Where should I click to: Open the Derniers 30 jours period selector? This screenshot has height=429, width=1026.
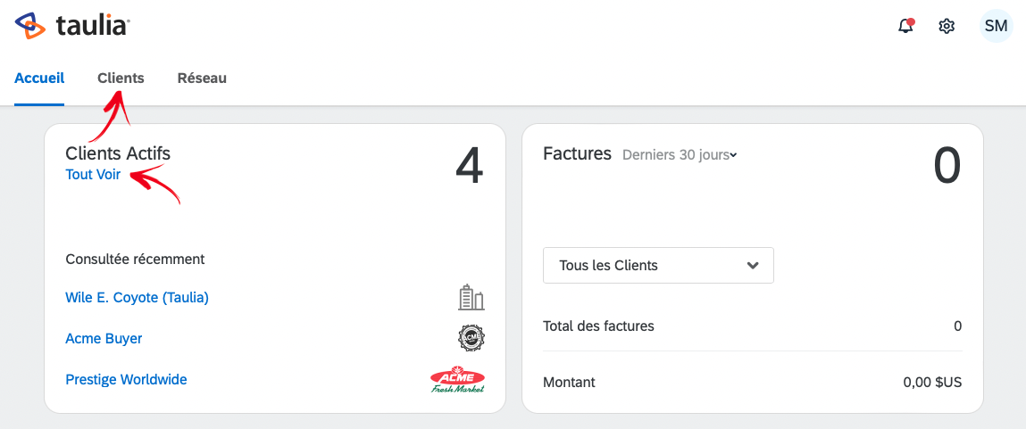tap(680, 155)
